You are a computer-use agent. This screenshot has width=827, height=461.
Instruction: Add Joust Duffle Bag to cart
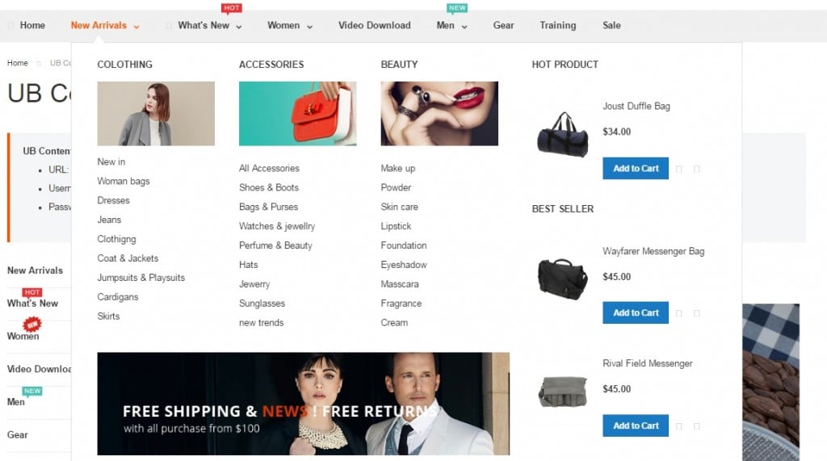point(636,168)
